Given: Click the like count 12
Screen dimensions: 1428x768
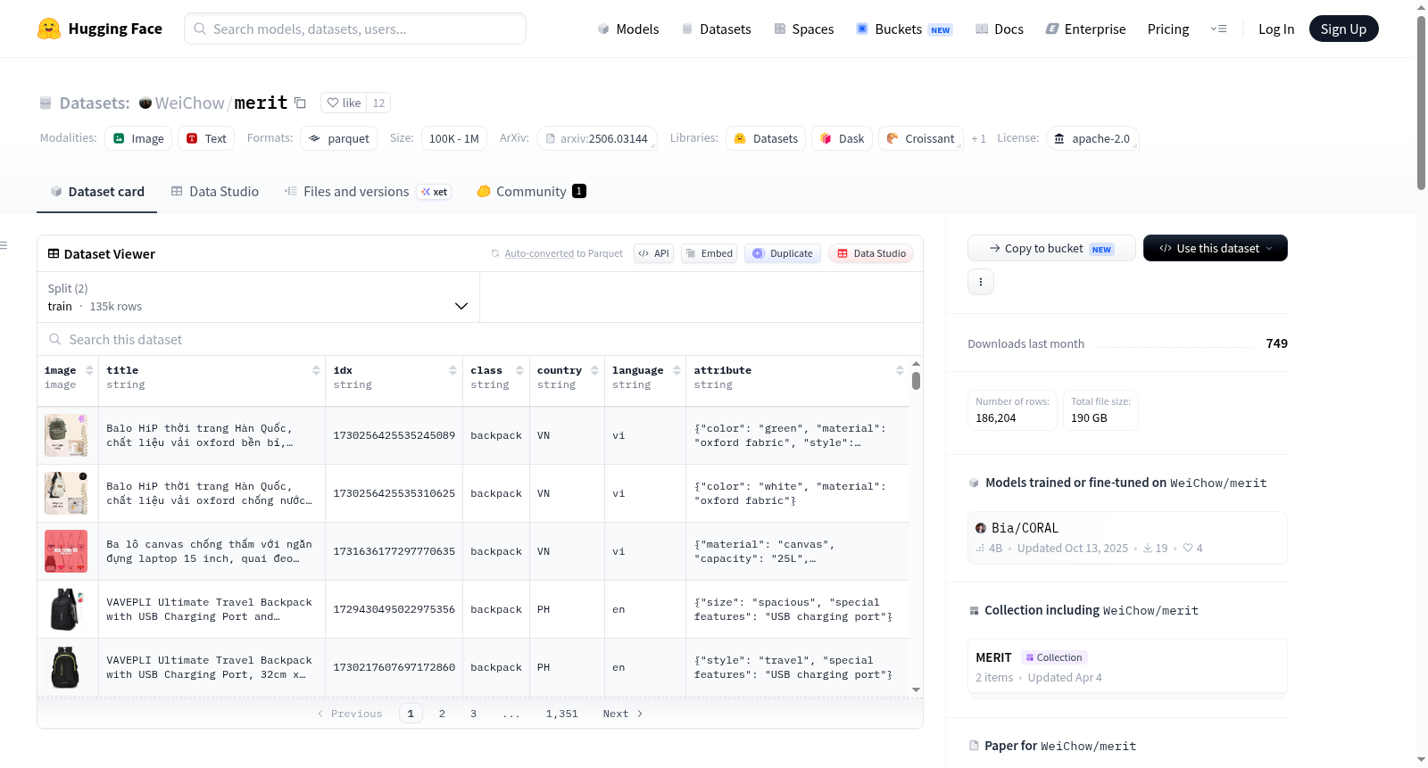Looking at the screenshot, I should coord(378,103).
